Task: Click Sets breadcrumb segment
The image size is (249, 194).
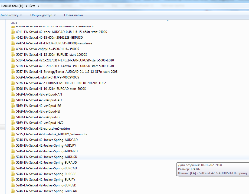Action: click(32, 6)
